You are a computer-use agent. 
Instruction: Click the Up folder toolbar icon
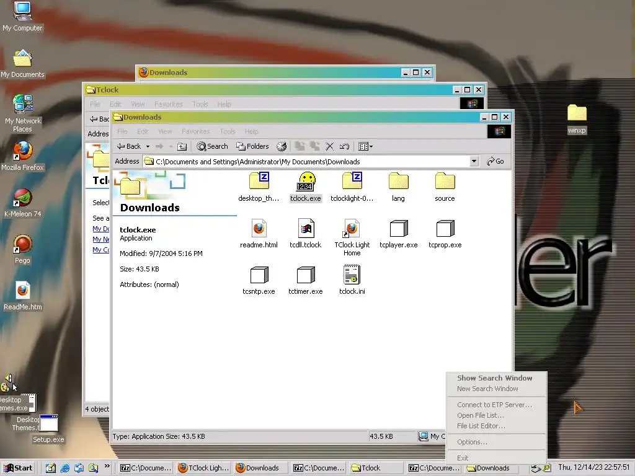click(182, 146)
